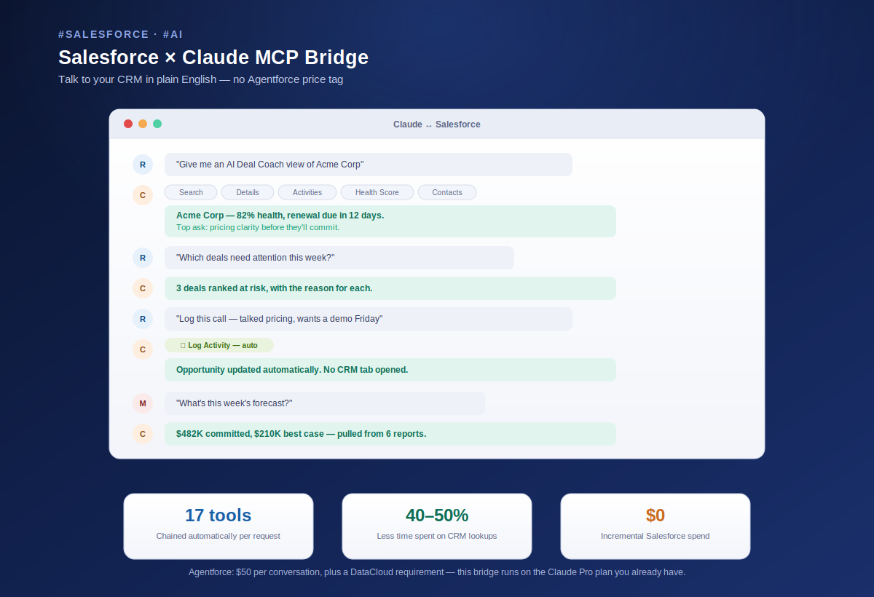Screen dimensions: 874x597
Task: Select the Contacts tool chip
Action: (447, 192)
